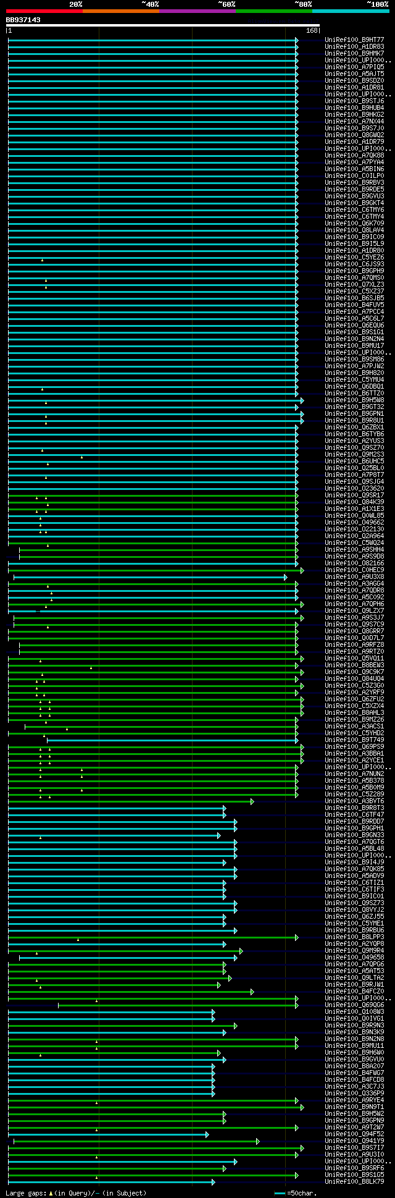This screenshot has width=395, height=1198.
Task: Click the UniRef100_B9SDZ0 label
Action: pyautogui.click(x=355, y=81)
